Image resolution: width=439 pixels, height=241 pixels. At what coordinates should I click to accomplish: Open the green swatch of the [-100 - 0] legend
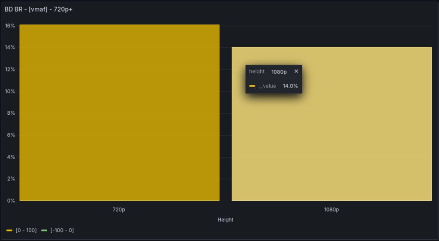tap(44, 230)
